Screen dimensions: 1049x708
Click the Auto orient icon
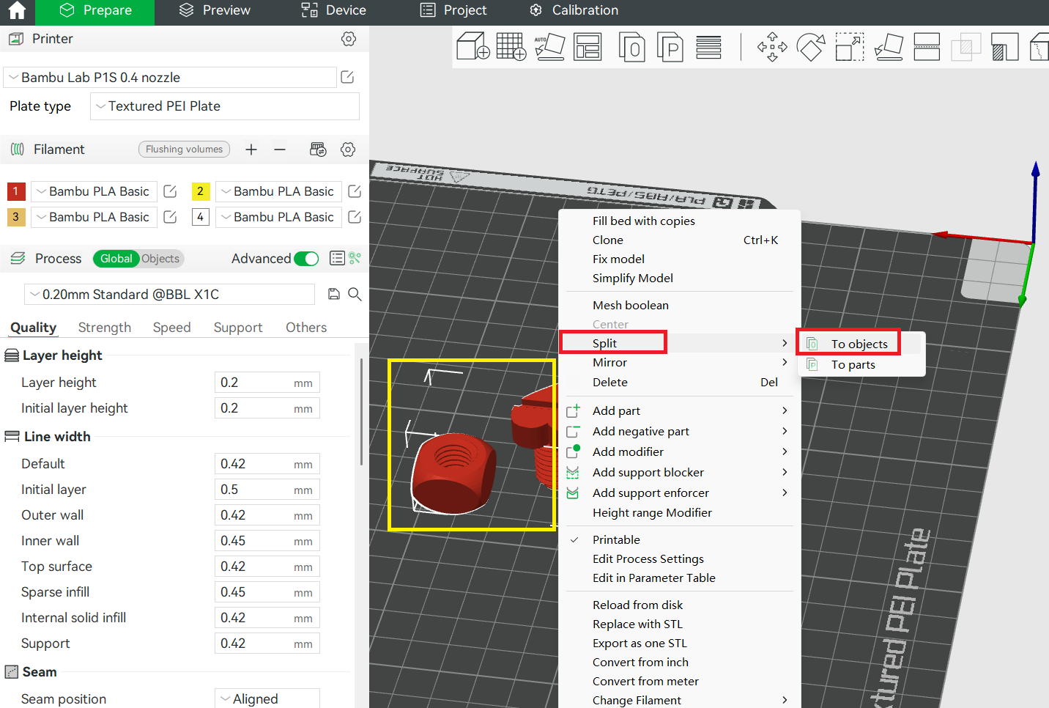pos(549,46)
